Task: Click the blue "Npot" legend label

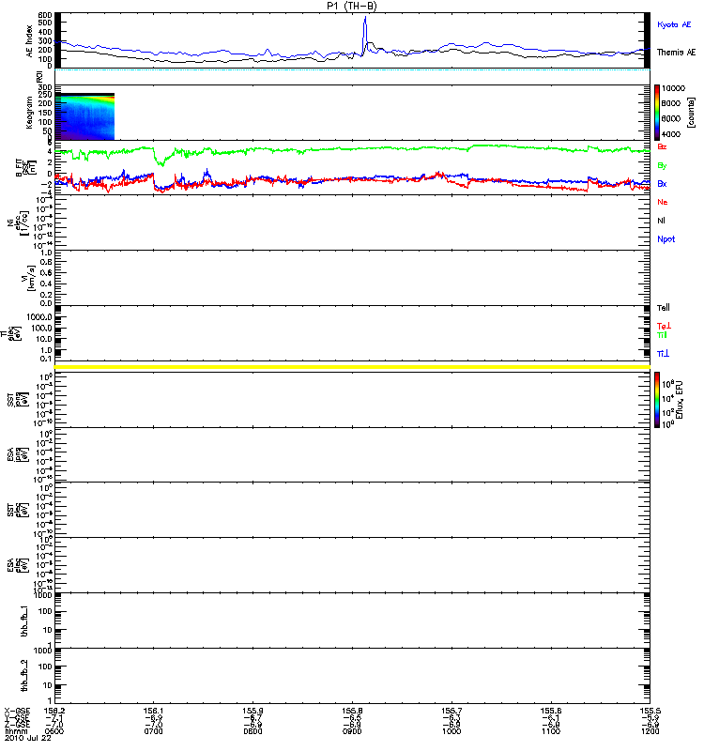Action: pos(666,239)
